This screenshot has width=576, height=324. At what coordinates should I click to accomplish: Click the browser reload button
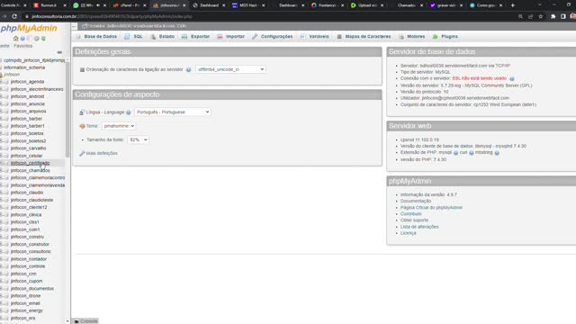pyautogui.click(x=14, y=16)
